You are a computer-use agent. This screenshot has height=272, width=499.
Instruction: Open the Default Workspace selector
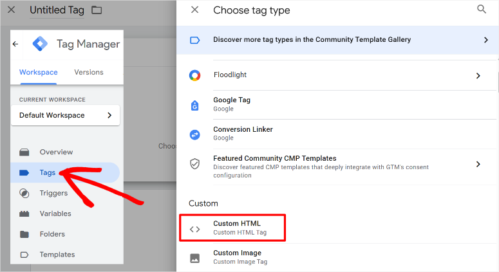click(65, 115)
